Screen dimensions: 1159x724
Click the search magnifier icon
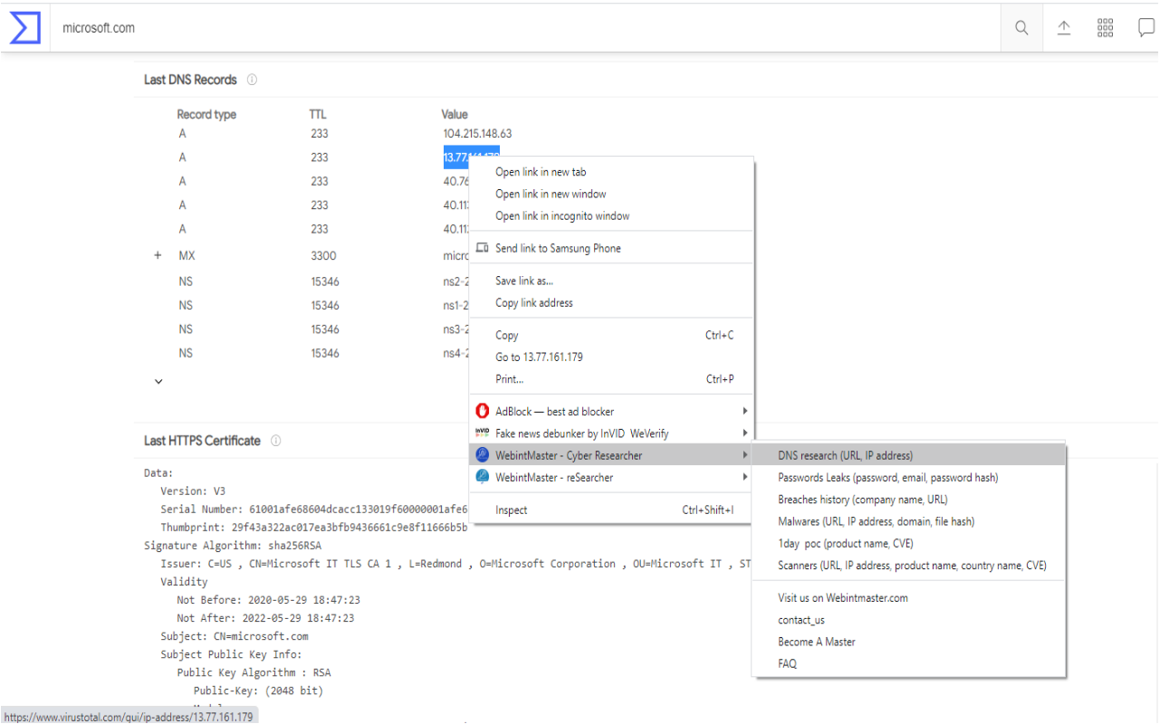[x=1021, y=28]
